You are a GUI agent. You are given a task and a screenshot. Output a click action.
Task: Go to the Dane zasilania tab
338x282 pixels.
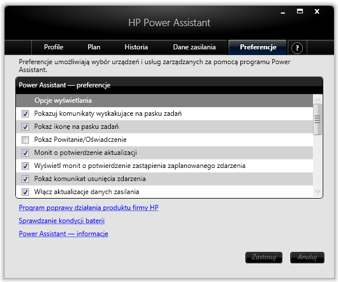click(x=194, y=47)
